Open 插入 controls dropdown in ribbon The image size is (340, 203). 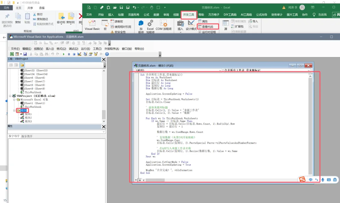[x=180, y=26]
